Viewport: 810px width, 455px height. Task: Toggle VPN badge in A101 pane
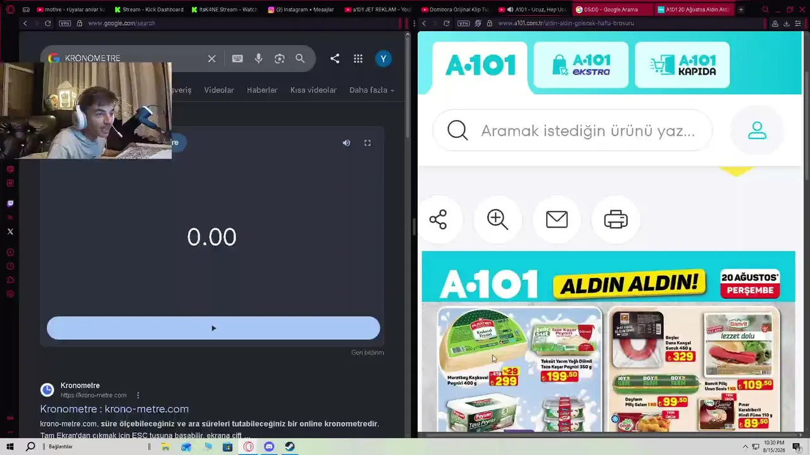[x=463, y=23]
